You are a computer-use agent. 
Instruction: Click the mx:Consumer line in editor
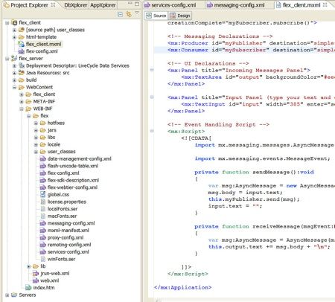click(x=244, y=50)
